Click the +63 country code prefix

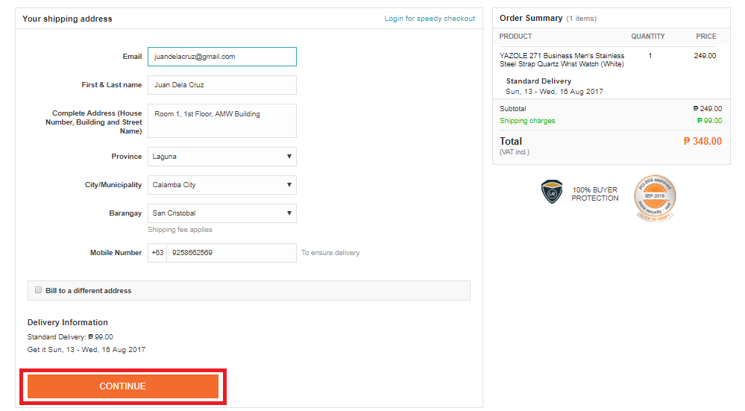[x=157, y=253]
